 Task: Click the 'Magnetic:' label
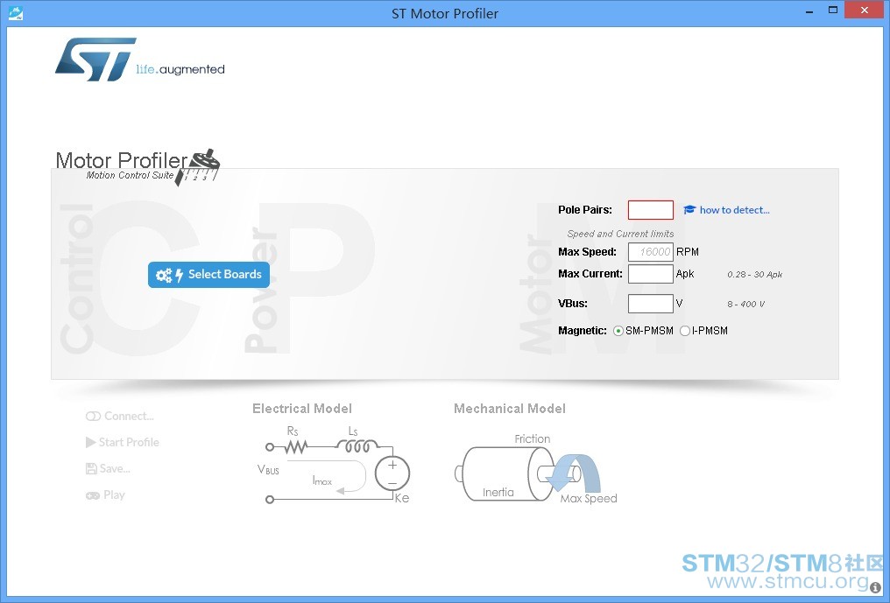click(x=583, y=331)
